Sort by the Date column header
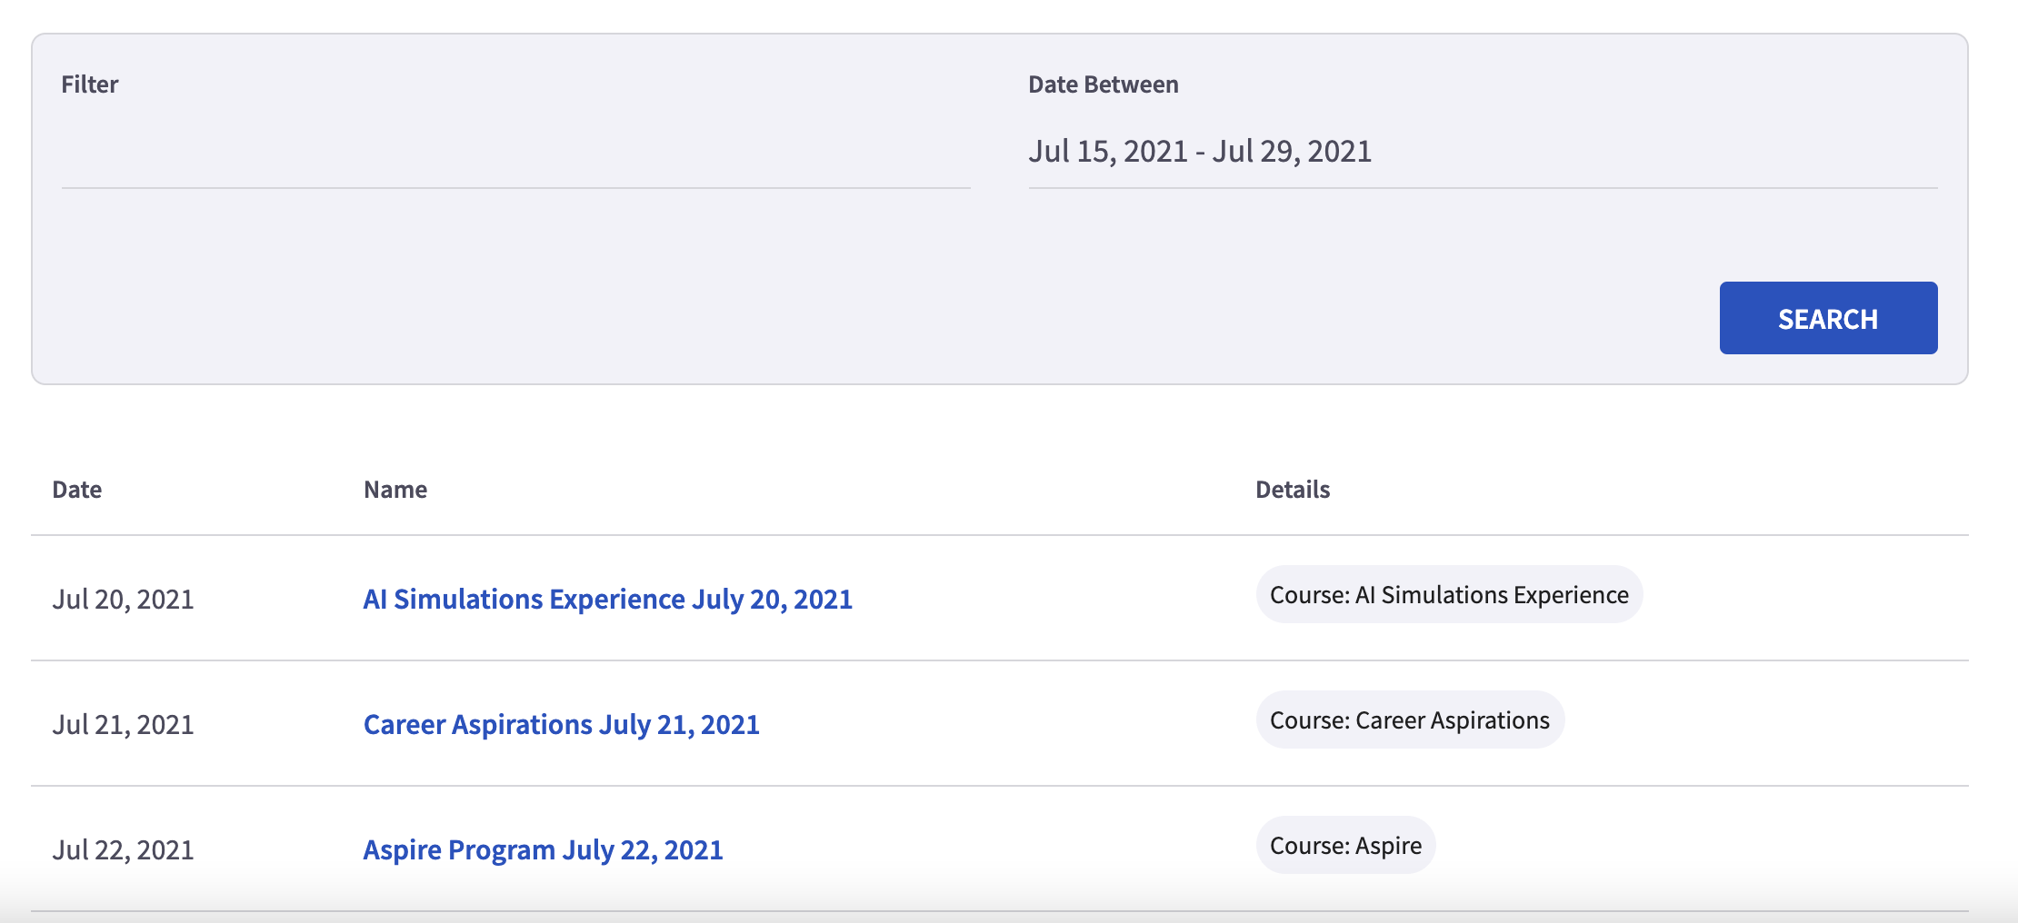 77,490
